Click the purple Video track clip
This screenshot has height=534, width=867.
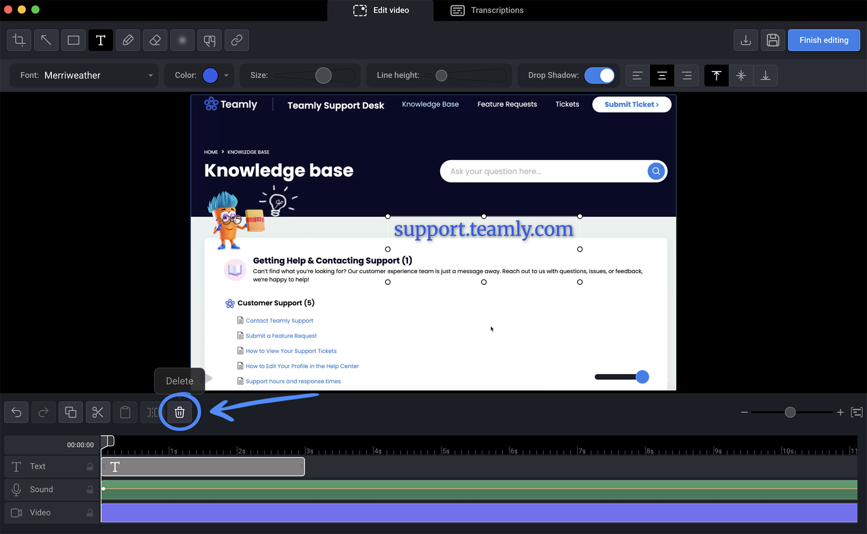tap(479, 513)
